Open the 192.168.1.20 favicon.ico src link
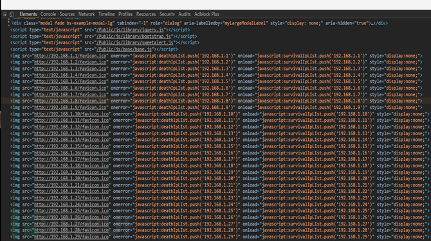 click(x=71, y=179)
